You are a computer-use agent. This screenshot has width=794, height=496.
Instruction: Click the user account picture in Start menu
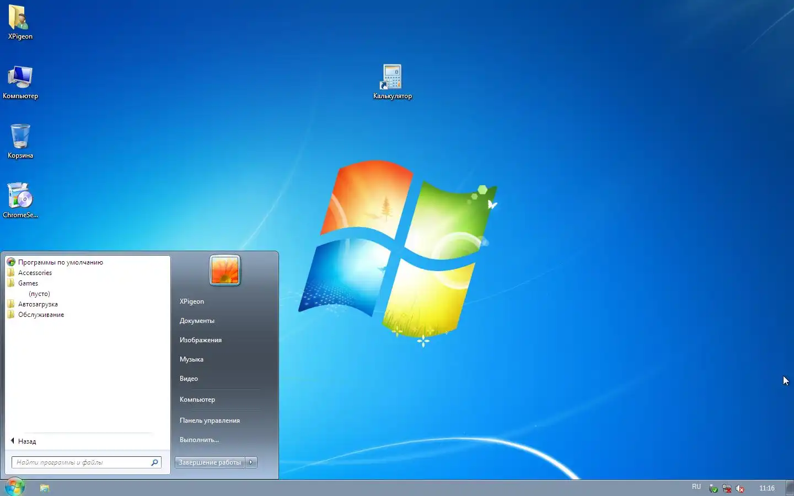click(225, 270)
